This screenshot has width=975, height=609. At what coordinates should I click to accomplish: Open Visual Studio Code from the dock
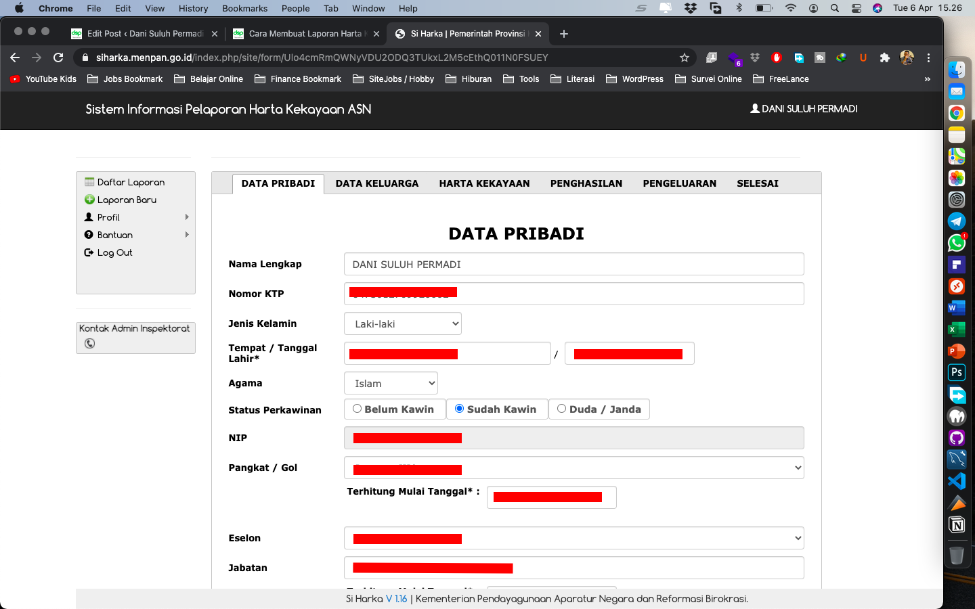(x=956, y=481)
